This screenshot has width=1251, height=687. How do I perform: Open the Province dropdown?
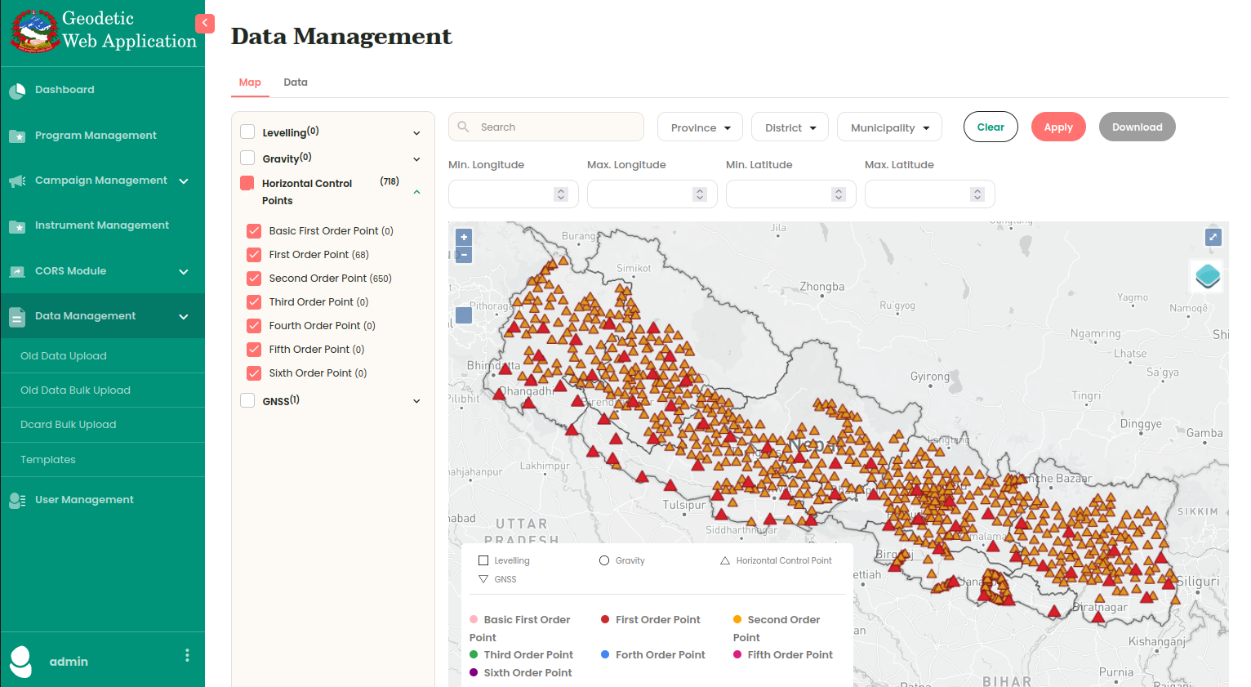700,127
